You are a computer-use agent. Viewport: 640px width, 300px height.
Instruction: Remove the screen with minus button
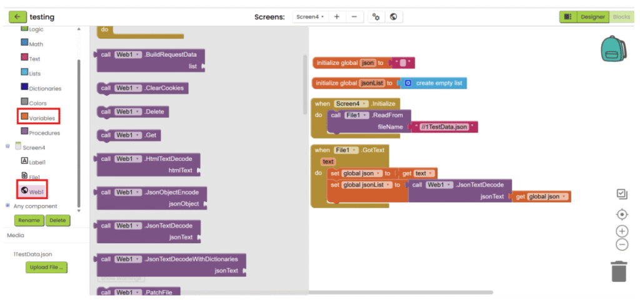click(x=354, y=17)
